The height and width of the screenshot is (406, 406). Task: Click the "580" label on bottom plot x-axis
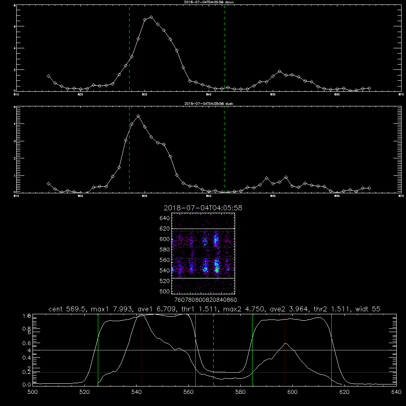pyautogui.click(x=240, y=392)
